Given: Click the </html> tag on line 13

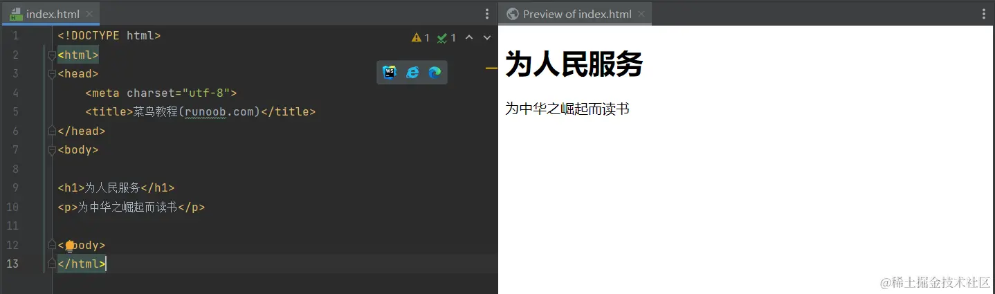Looking at the screenshot, I should pyautogui.click(x=82, y=264).
